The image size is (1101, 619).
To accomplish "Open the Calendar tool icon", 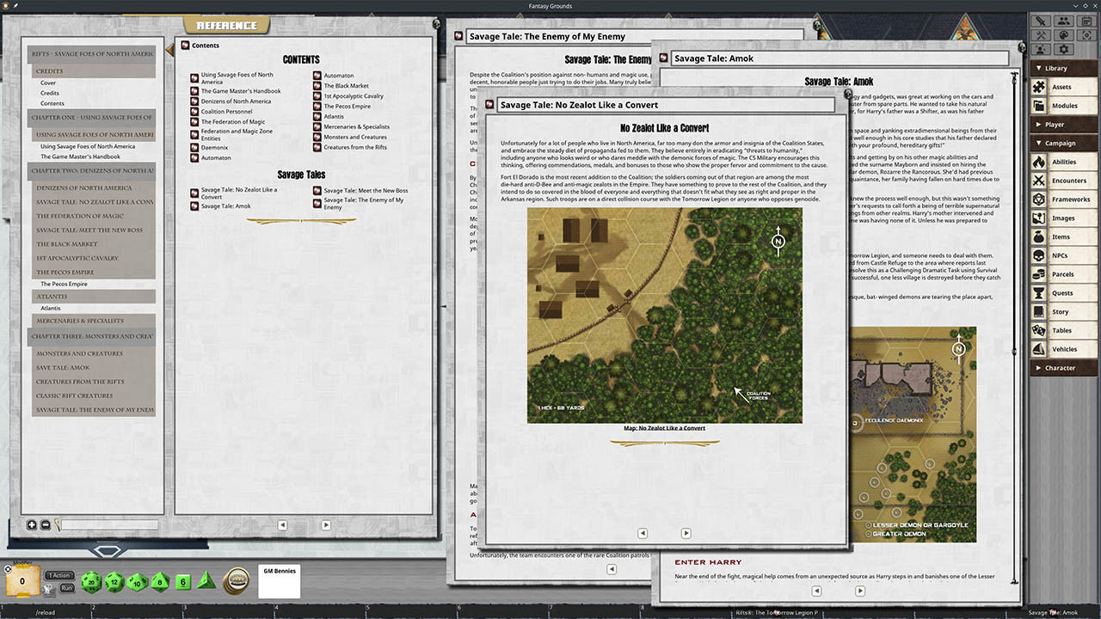I will (1087, 21).
